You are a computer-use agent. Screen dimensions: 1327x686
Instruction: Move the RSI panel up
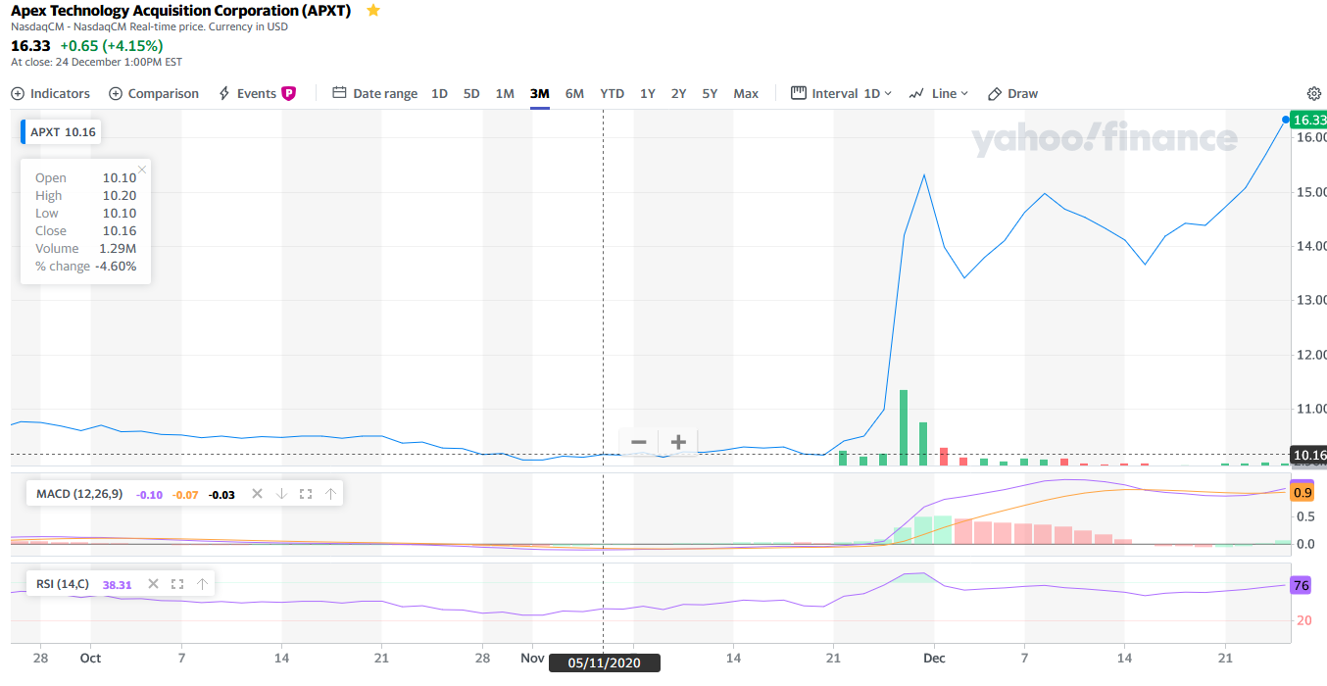[202, 584]
